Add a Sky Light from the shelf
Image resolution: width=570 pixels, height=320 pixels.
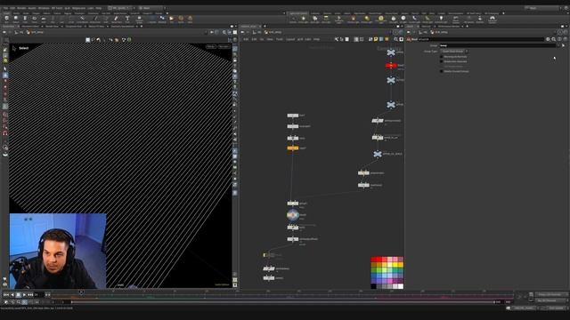pyautogui.click(x=394, y=19)
